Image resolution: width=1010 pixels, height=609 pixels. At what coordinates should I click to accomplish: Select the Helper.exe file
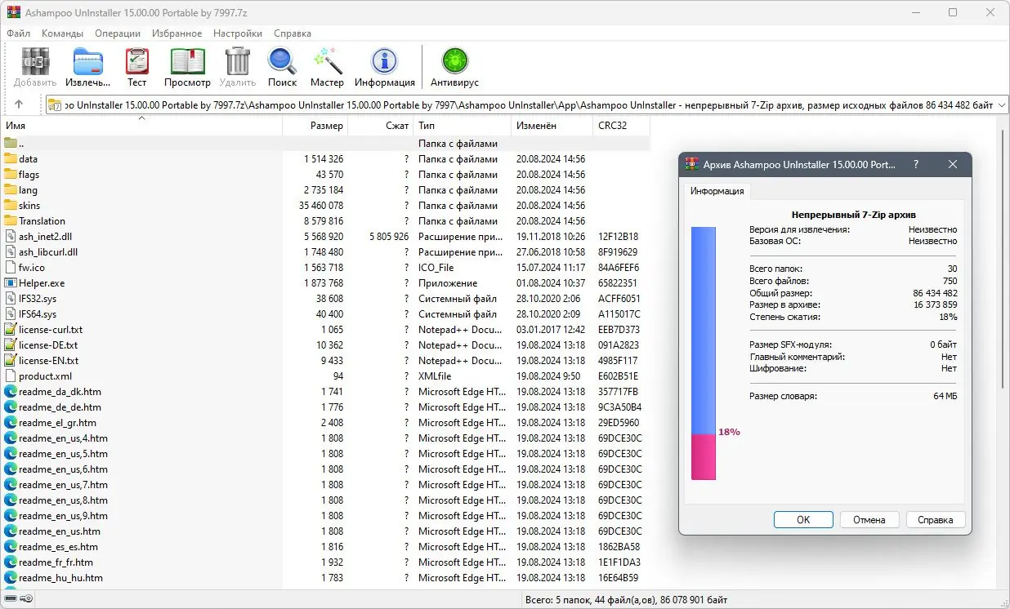[44, 282]
